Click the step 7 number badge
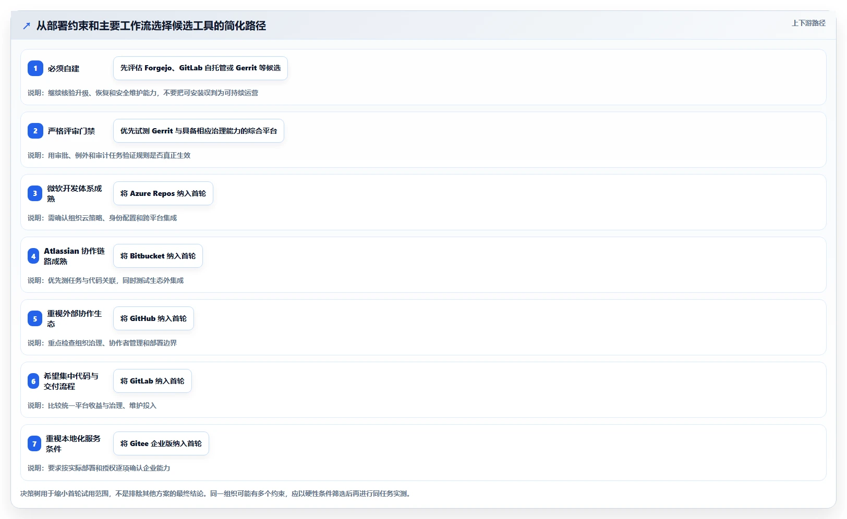 point(34,443)
